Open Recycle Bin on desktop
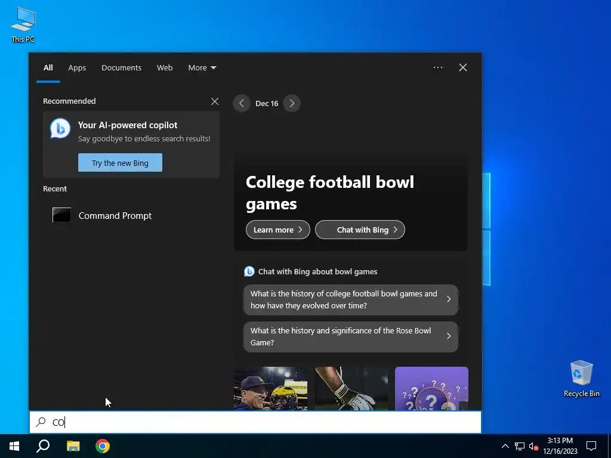The width and height of the screenshot is (611, 458). [581, 378]
